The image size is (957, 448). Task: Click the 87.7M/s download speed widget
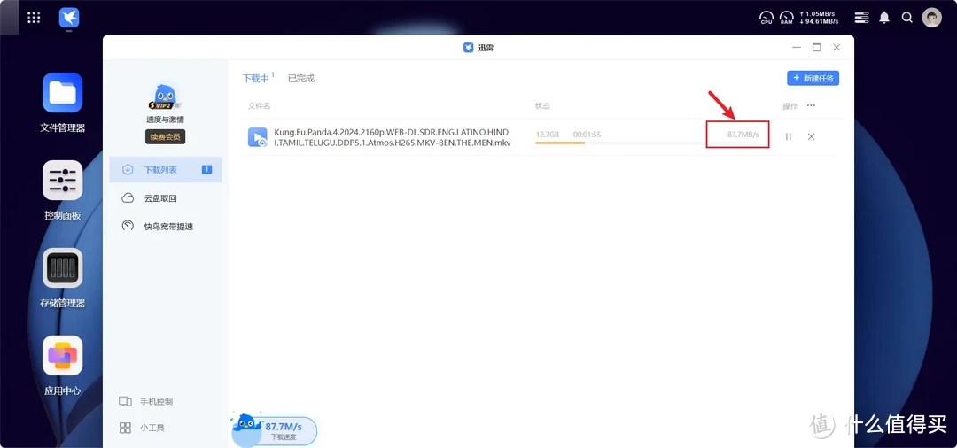pos(275,431)
